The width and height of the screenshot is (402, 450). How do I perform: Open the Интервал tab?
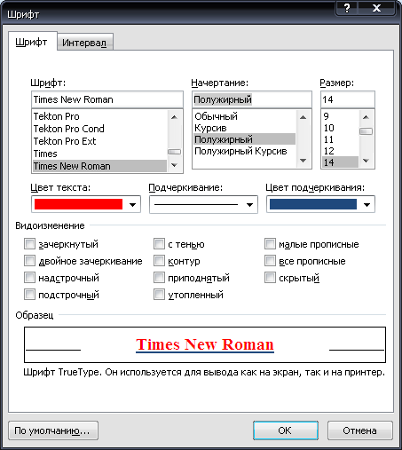pyautogui.click(x=84, y=43)
